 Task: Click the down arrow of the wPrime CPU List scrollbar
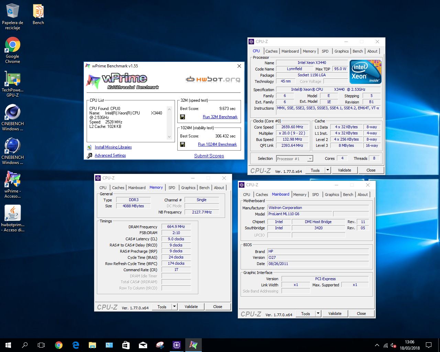(x=169, y=136)
